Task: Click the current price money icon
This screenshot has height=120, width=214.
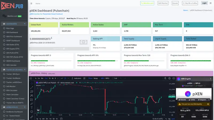Action: (83, 42)
